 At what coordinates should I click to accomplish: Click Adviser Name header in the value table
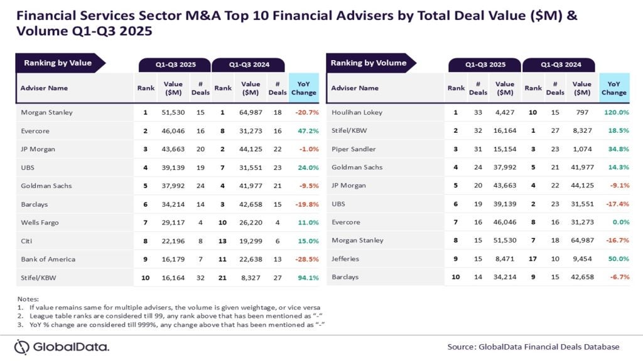click(44, 88)
